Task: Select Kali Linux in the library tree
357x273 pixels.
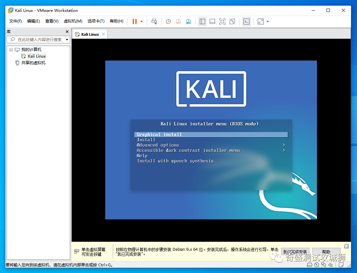Action: 37,56
